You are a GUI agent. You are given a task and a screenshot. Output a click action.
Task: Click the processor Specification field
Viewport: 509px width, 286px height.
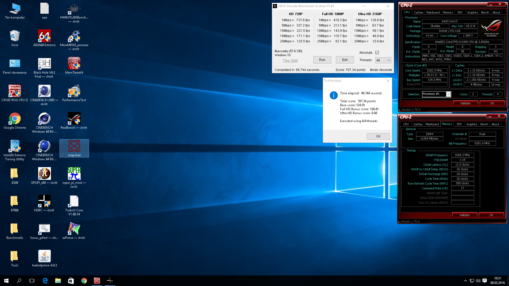coord(462,42)
